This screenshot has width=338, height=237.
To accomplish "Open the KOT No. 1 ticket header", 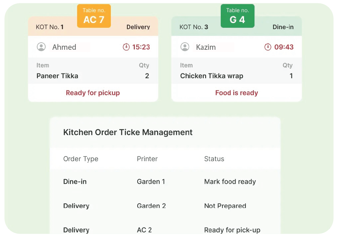I will [50, 27].
